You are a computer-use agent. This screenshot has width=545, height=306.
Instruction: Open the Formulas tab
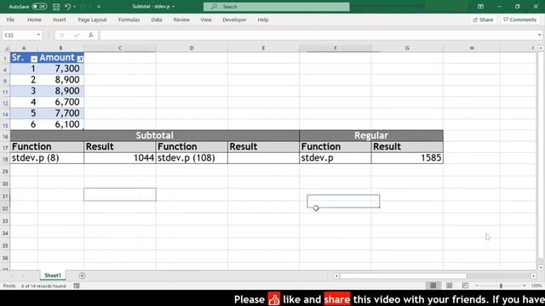click(129, 20)
